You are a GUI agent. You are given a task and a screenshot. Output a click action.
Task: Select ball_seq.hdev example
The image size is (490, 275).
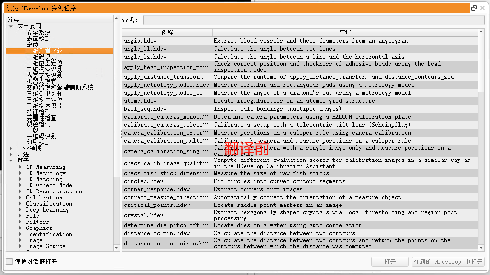click(300, 109)
